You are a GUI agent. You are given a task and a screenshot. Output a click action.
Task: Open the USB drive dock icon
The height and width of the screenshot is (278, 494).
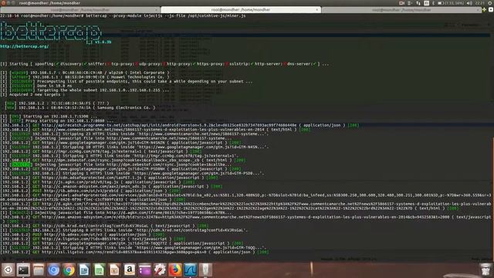click(205, 270)
